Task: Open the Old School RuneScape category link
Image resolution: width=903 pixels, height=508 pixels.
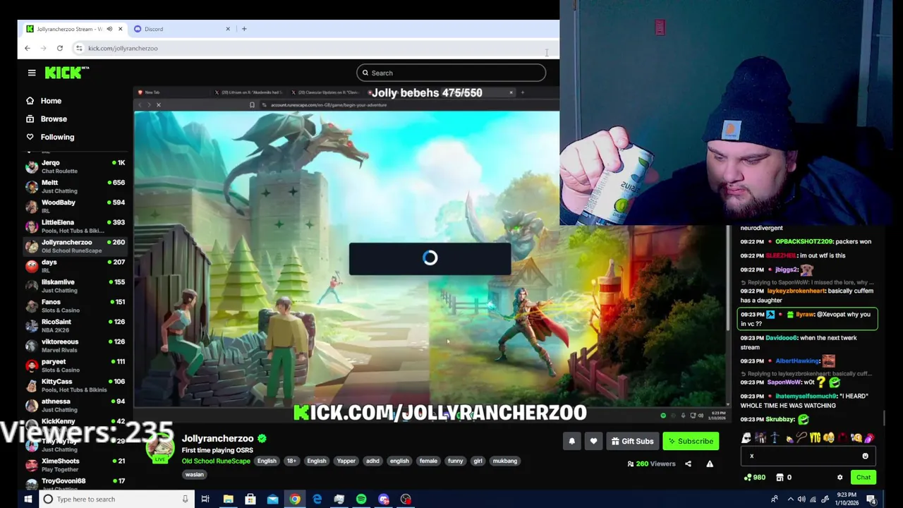Action: (216, 461)
